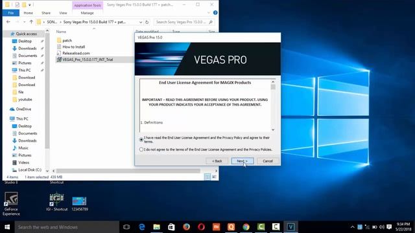Select the Application Tools tab
The height and width of the screenshot is (233, 415).
[x=88, y=5]
